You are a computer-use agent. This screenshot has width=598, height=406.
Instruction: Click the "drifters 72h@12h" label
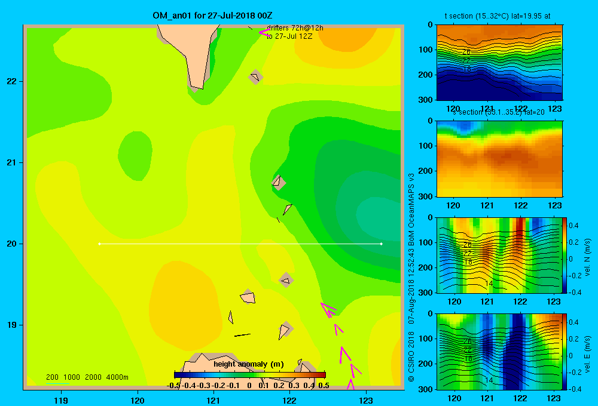[295, 28]
